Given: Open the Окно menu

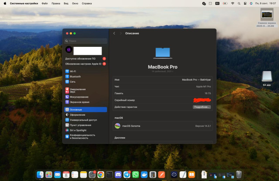Looking at the screenshot, I should (x=75, y=4).
